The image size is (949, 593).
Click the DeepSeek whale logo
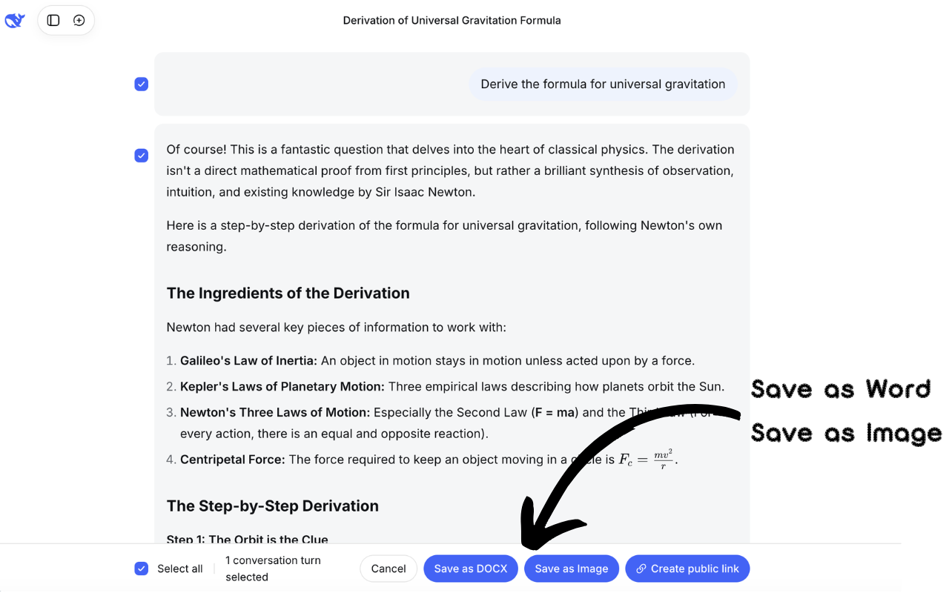coord(15,20)
